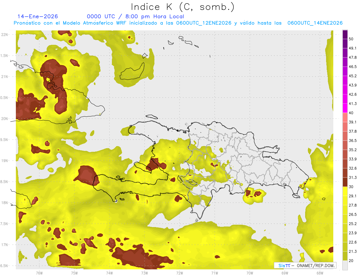
Task: Click the color bar value 50
Action: 351,39
